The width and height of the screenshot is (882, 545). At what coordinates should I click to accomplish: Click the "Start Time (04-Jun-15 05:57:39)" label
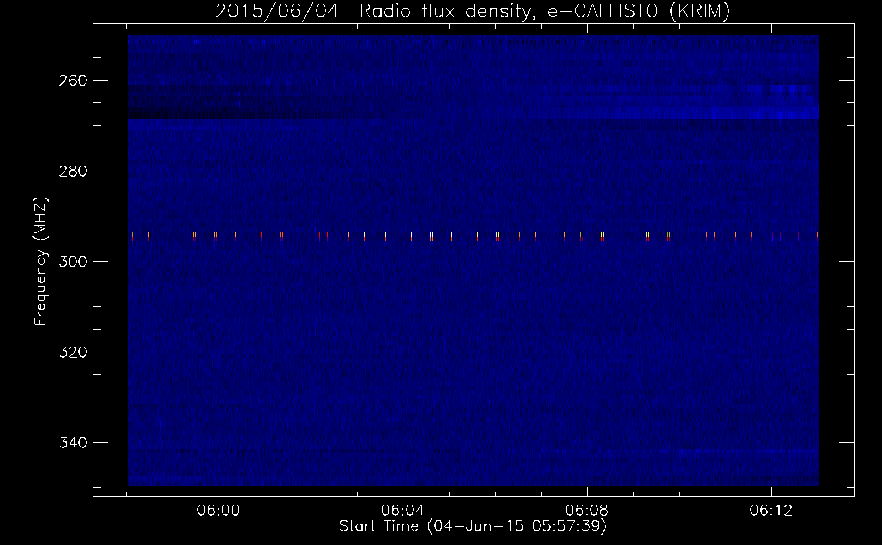click(473, 526)
